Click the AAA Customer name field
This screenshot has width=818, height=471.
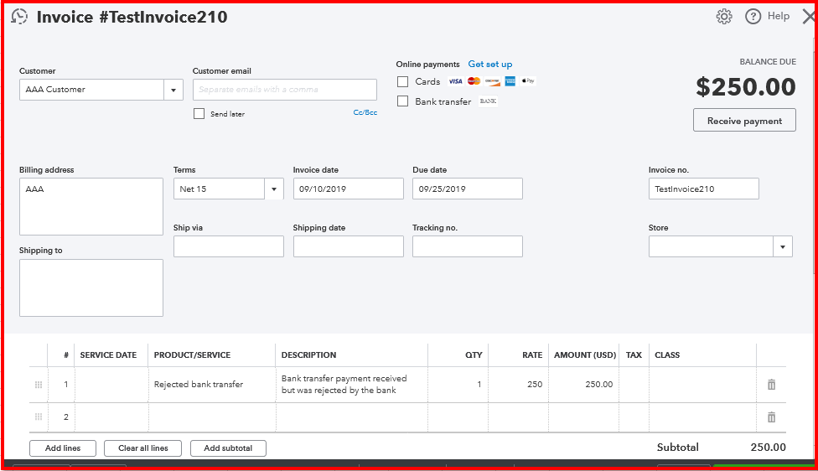pyautogui.click(x=92, y=90)
